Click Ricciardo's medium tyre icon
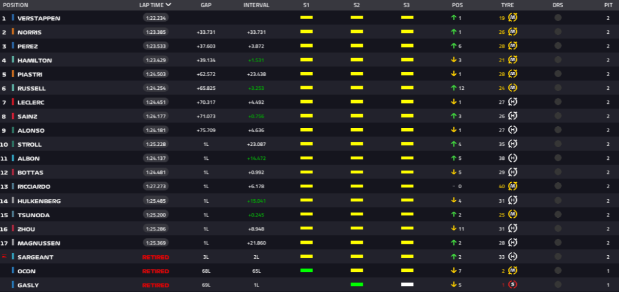The height and width of the screenshot is (292, 619). click(513, 186)
